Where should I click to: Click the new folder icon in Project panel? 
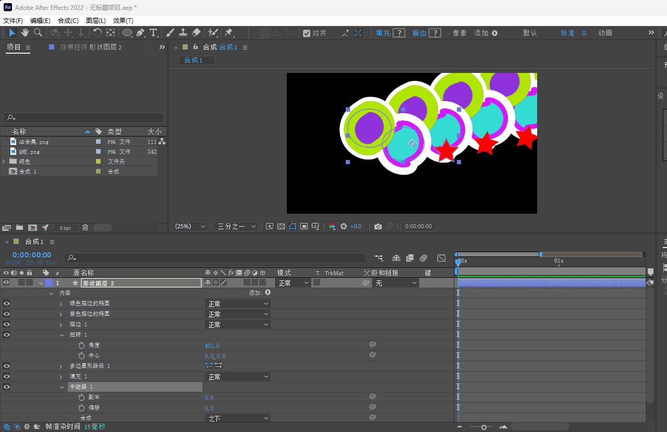point(19,228)
